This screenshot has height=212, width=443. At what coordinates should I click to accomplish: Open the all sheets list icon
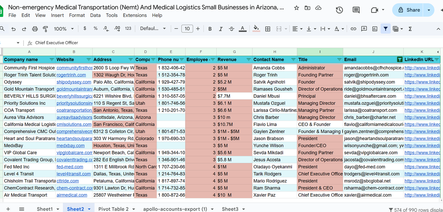click(x=21, y=209)
